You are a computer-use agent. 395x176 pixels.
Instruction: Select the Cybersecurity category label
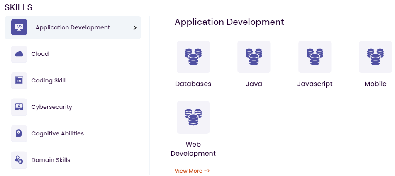point(51,107)
